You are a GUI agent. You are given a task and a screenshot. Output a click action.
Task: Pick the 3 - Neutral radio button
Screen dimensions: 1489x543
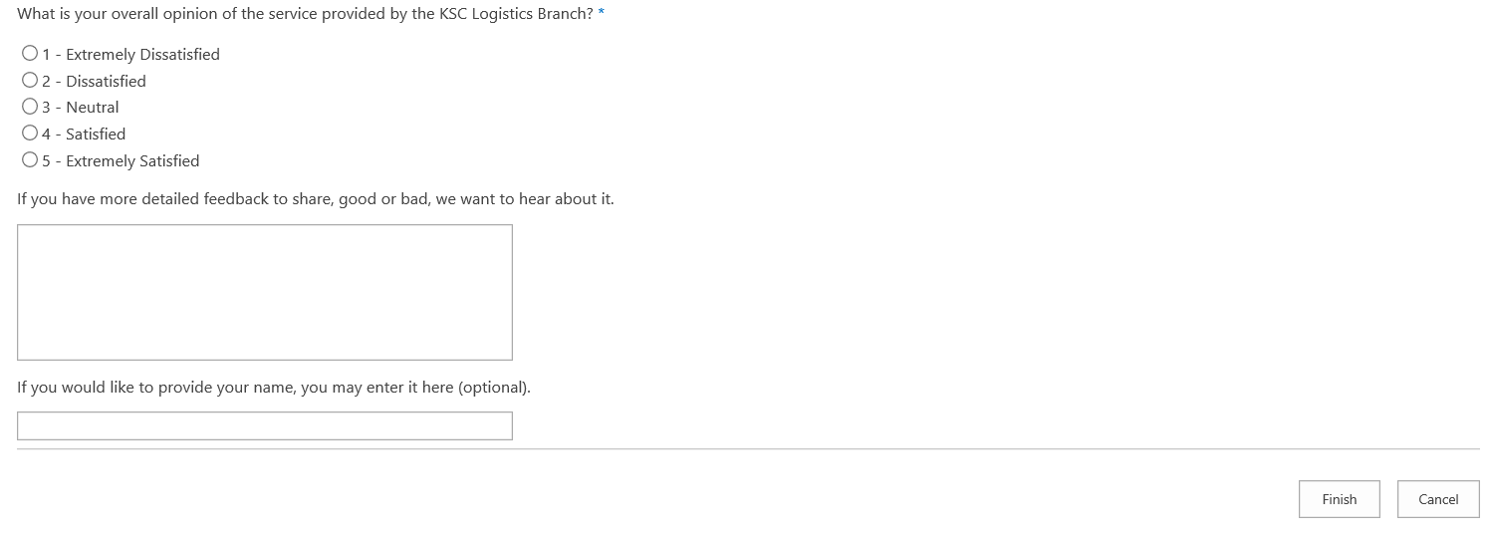coord(30,107)
